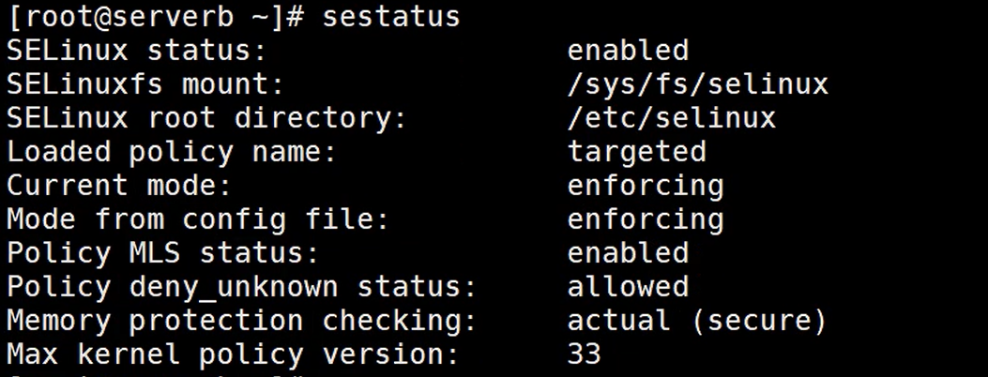Click the sestatus command text
This screenshot has width=988, height=377.
(x=391, y=16)
